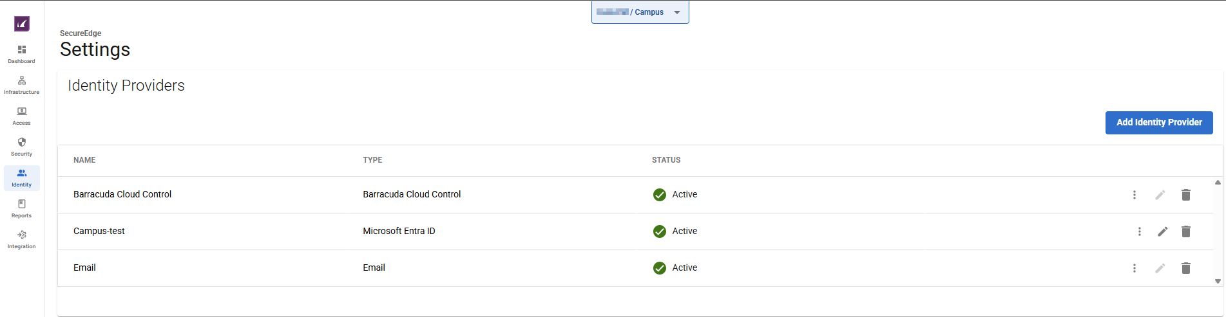Open more options for Barracuda Cloud Control
The height and width of the screenshot is (317, 1226).
click(x=1135, y=195)
